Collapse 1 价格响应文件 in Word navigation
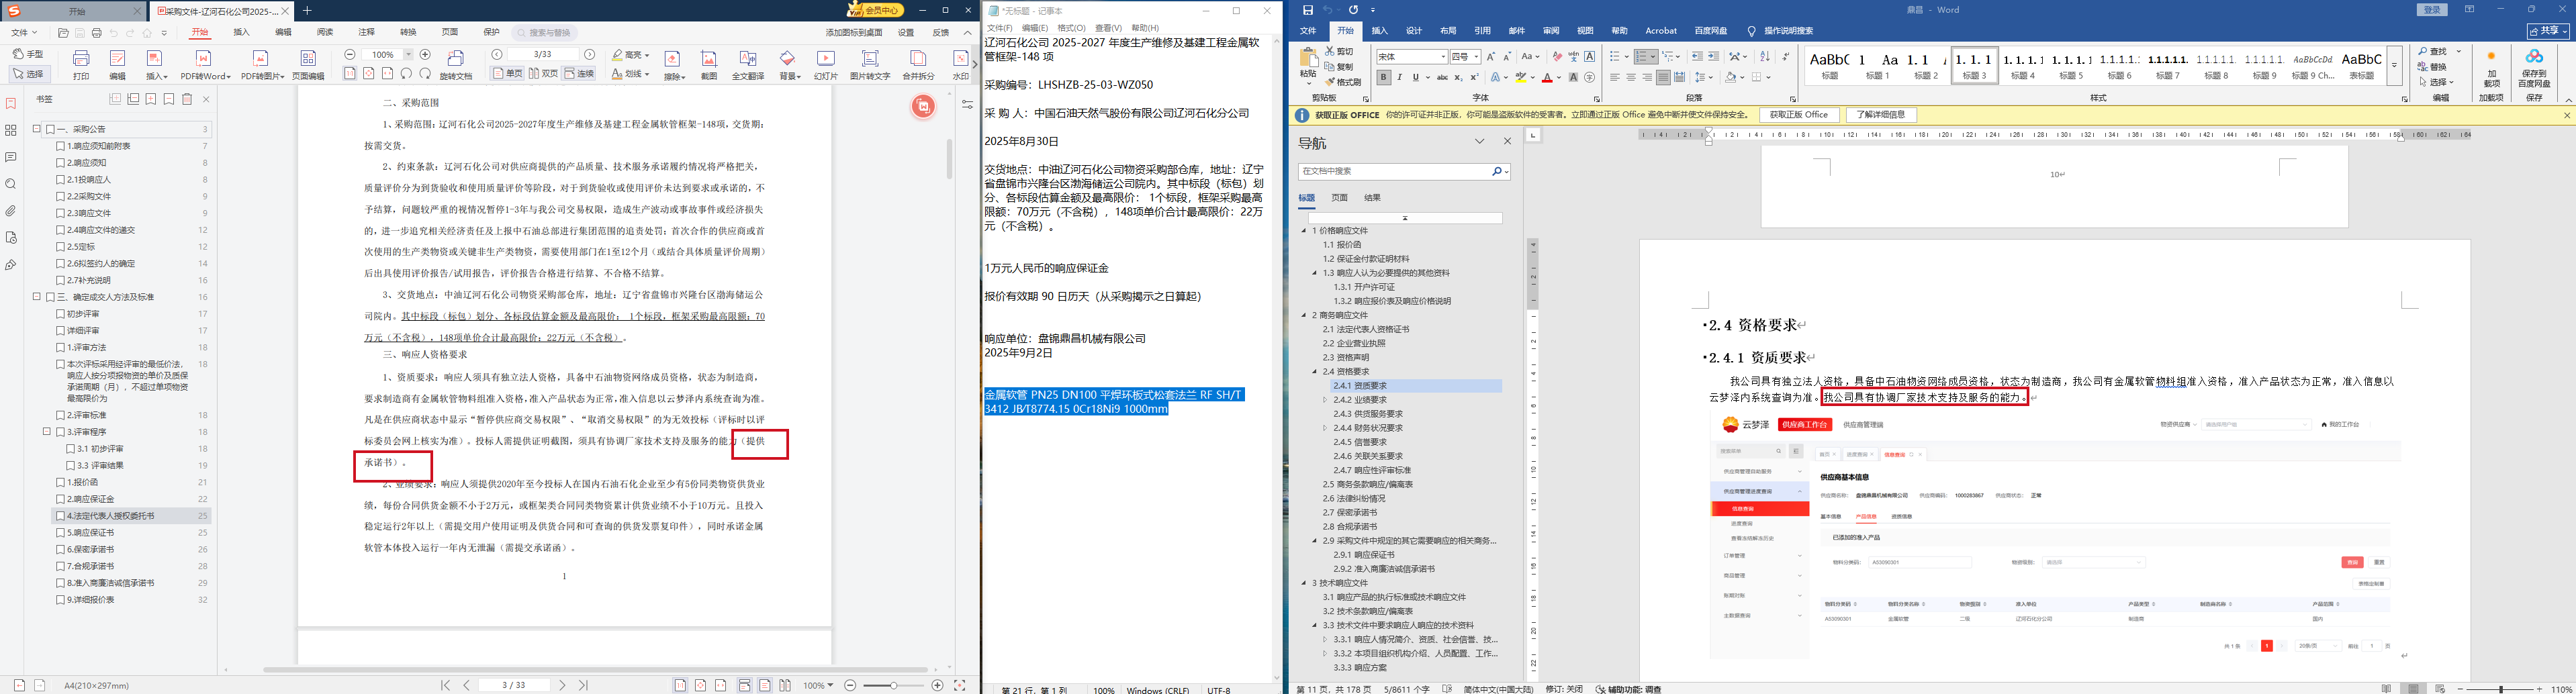 (1305, 231)
